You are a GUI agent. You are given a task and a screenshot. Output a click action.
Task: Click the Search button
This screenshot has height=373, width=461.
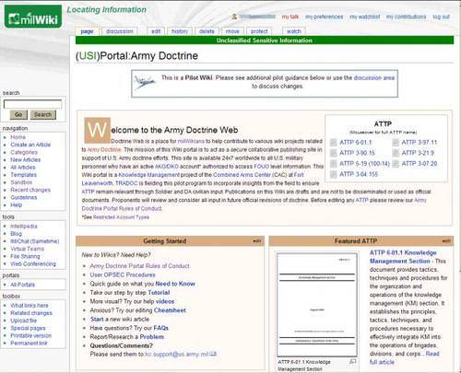[x=42, y=114]
